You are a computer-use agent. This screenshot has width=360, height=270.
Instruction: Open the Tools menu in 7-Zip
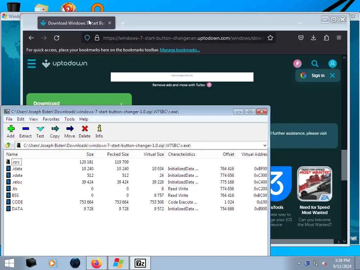coord(69,119)
